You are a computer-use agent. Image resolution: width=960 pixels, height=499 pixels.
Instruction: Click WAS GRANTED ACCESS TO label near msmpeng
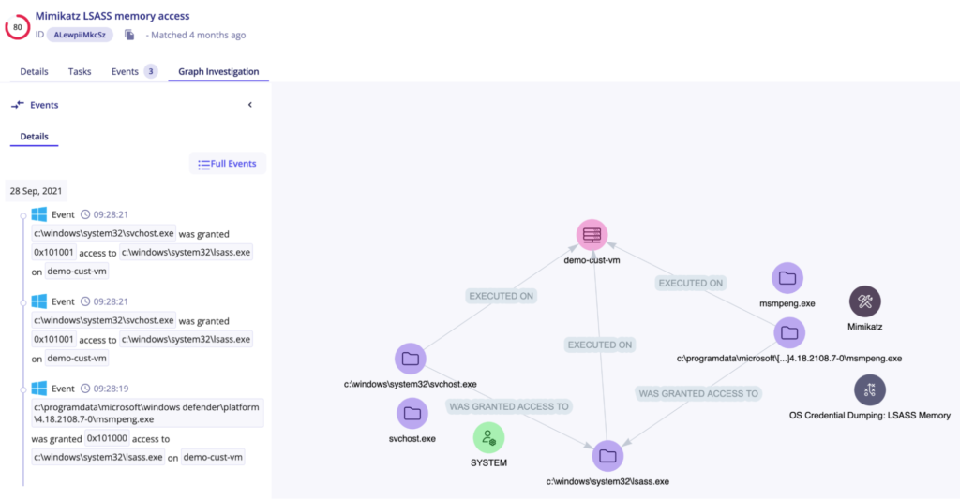[x=697, y=394]
